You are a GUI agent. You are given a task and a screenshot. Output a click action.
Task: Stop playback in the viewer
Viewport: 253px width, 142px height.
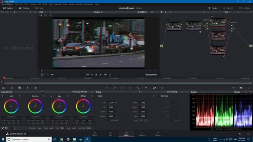tap(96, 75)
